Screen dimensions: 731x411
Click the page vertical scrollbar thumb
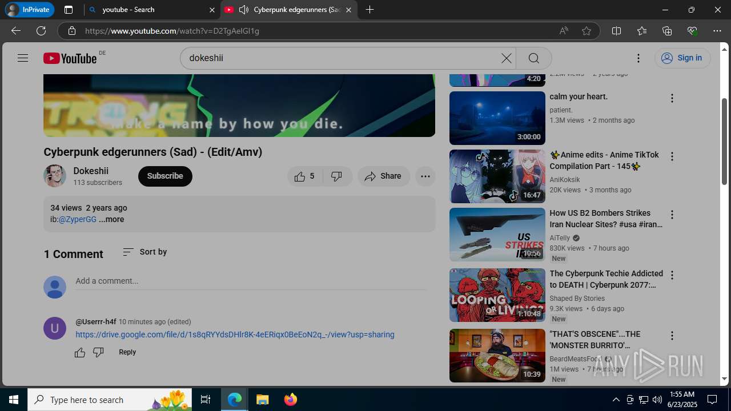[724, 142]
